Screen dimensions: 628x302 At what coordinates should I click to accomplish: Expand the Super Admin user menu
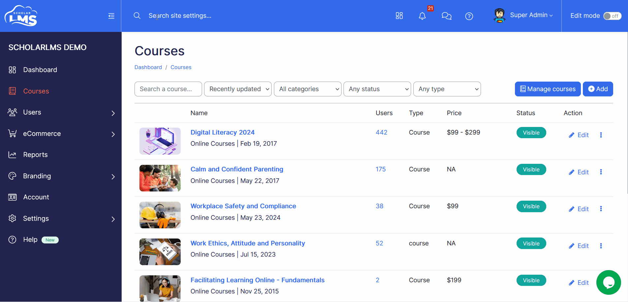point(523,15)
